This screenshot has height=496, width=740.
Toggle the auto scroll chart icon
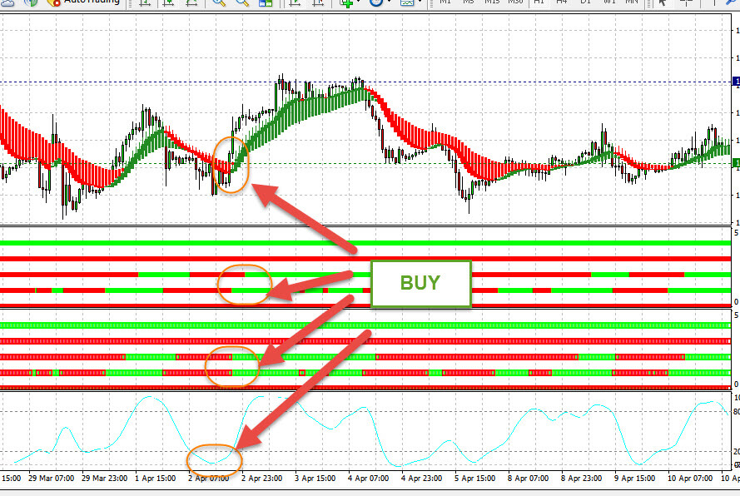295,2
